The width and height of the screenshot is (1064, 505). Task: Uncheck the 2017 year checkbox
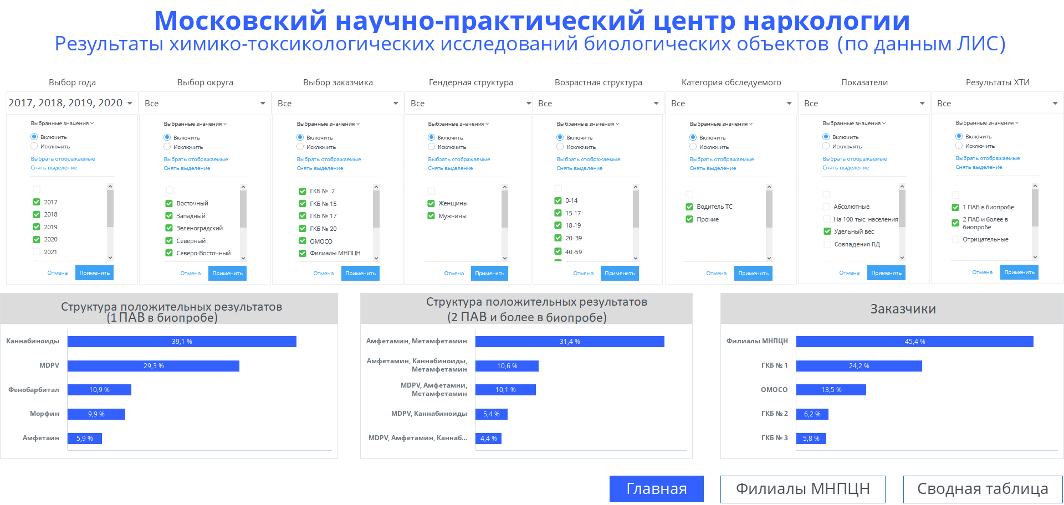37,202
